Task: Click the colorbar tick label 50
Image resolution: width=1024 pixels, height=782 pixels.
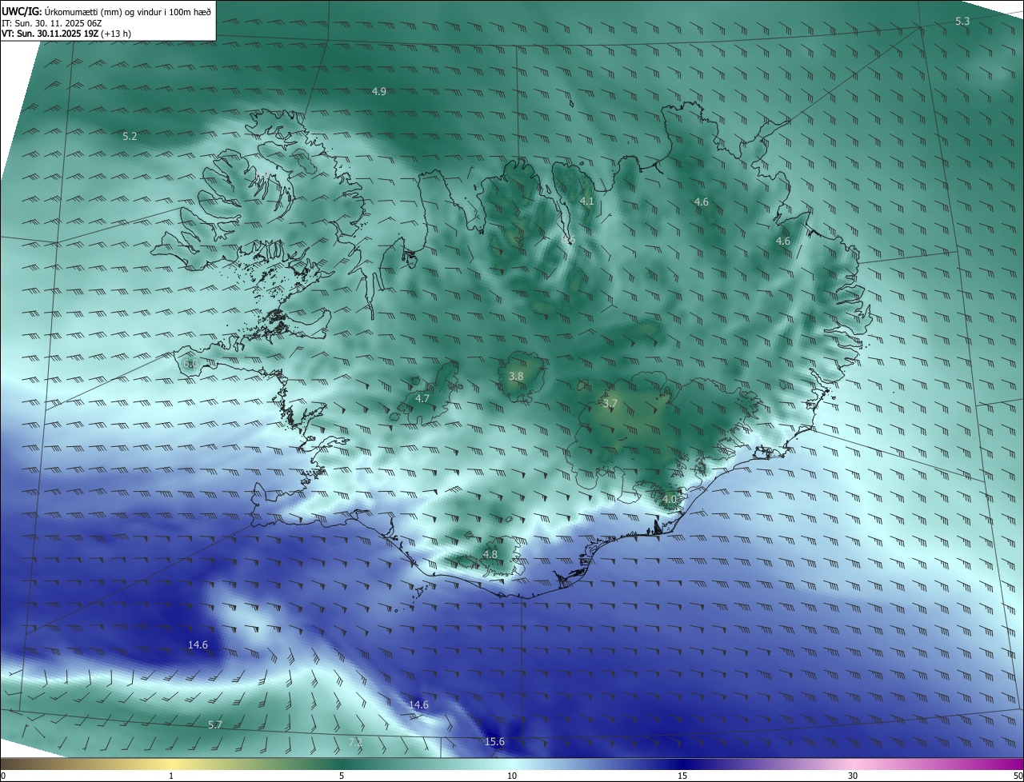Action: (1018, 776)
